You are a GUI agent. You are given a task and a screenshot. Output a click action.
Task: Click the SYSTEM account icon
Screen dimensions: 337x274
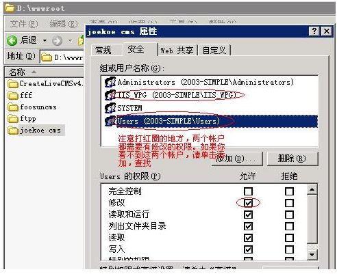110,108
